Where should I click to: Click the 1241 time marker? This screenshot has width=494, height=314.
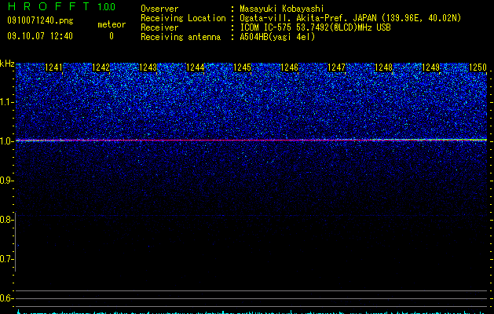[54, 68]
